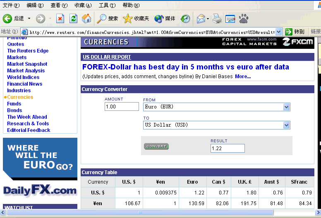Open the Quotes sidebar link
The image size is (321, 218).
click(16, 44)
